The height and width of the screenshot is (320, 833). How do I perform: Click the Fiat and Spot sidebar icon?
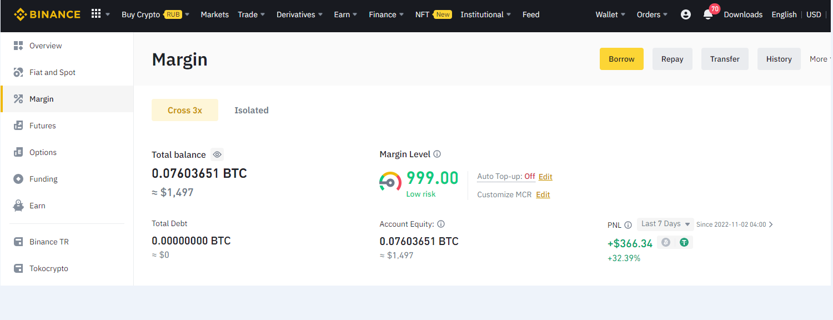pos(18,72)
